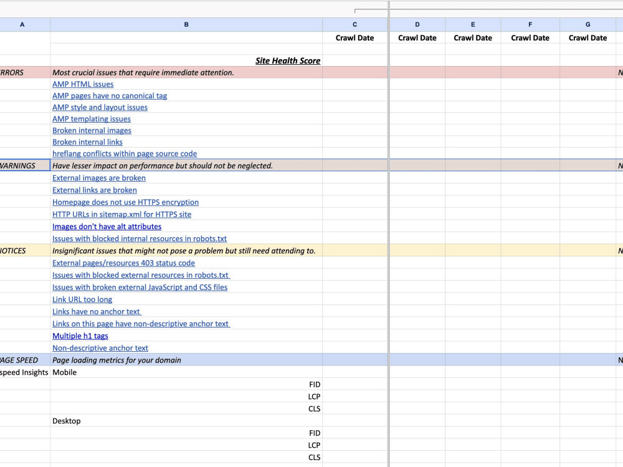623x467 pixels.
Task: Click Crawl Date cell in column E
Action: (473, 38)
